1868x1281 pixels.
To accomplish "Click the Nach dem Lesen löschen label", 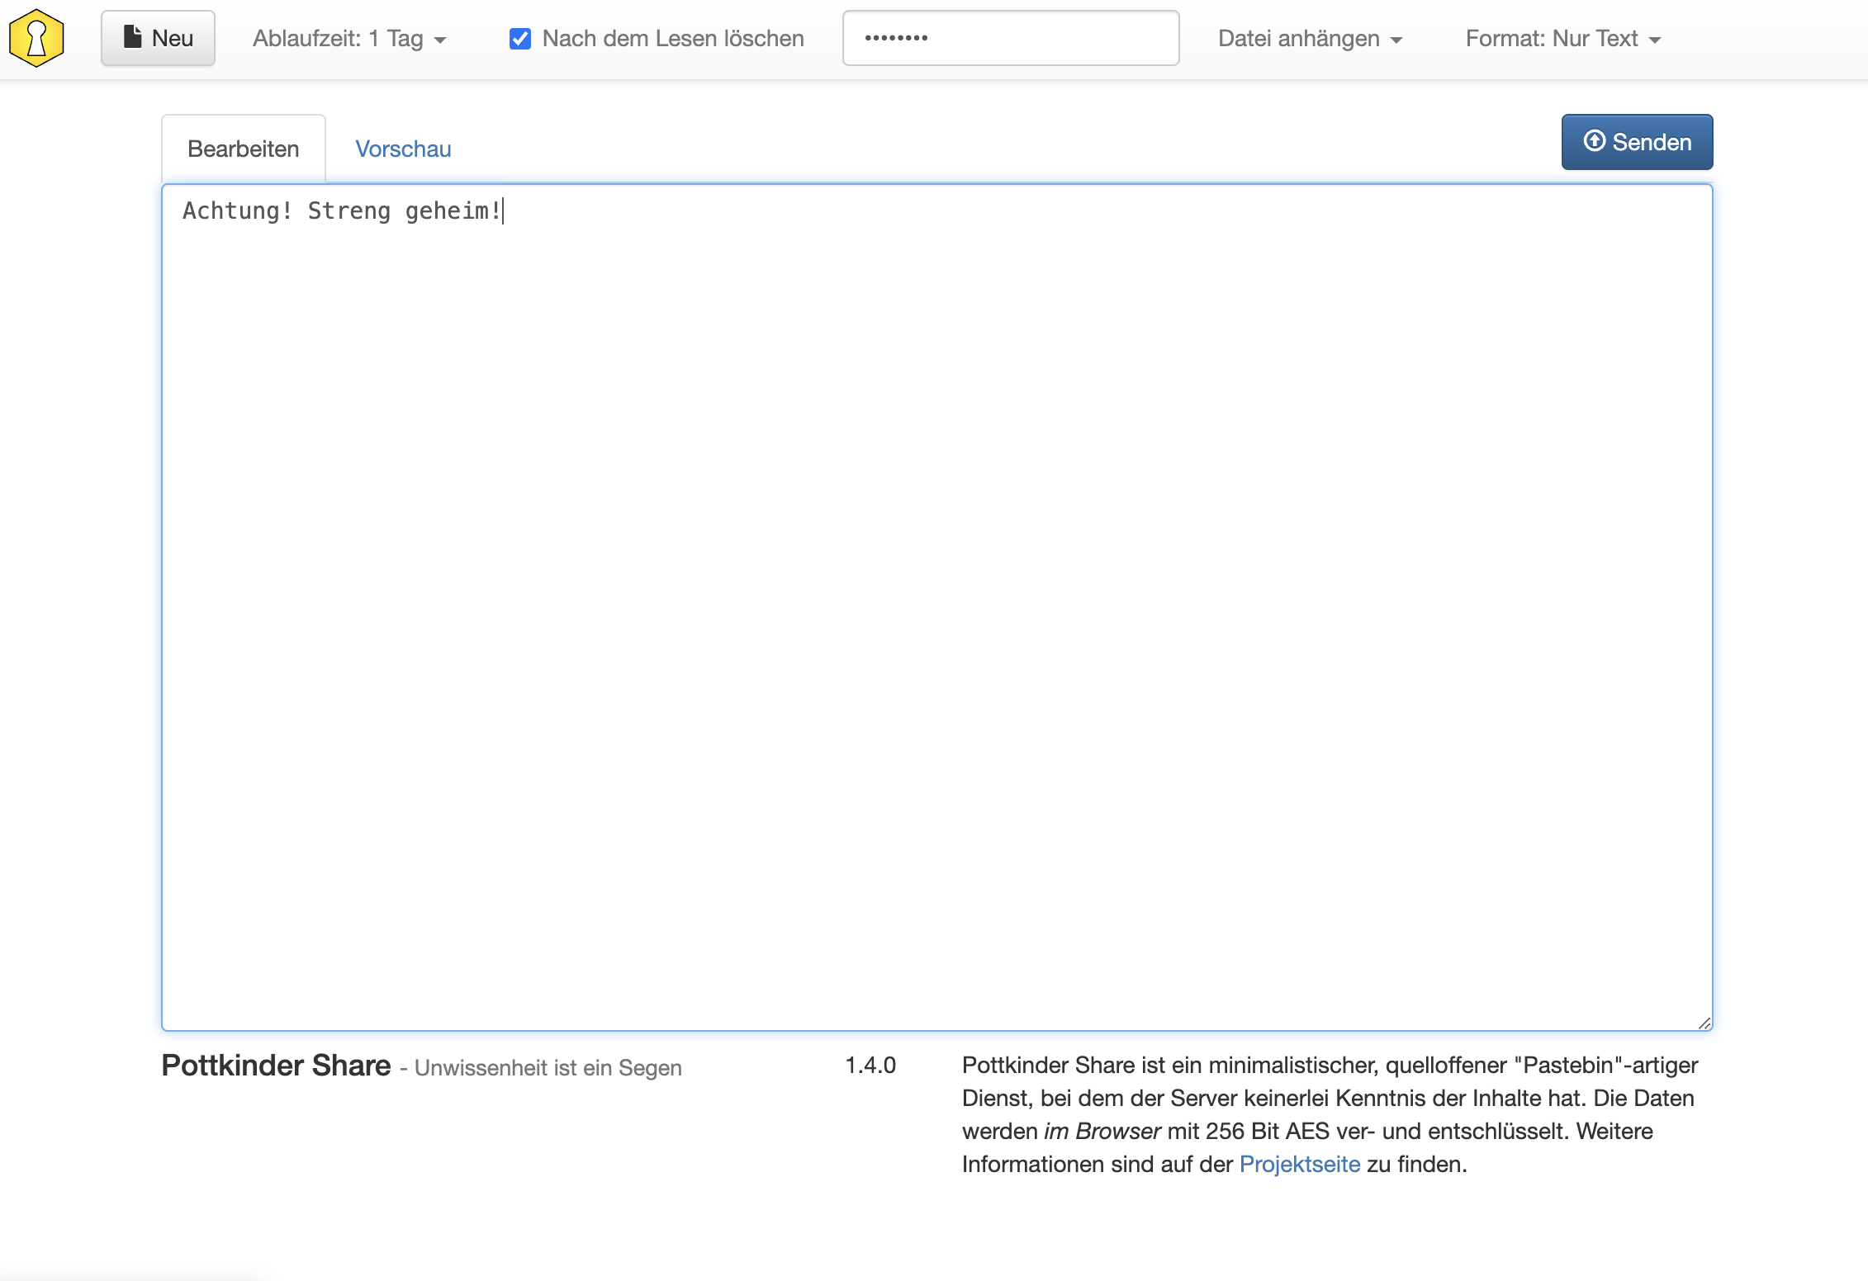I will [673, 39].
